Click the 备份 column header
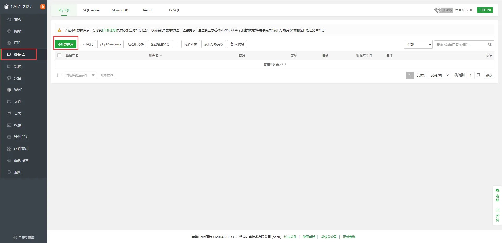 pyautogui.click(x=325, y=56)
